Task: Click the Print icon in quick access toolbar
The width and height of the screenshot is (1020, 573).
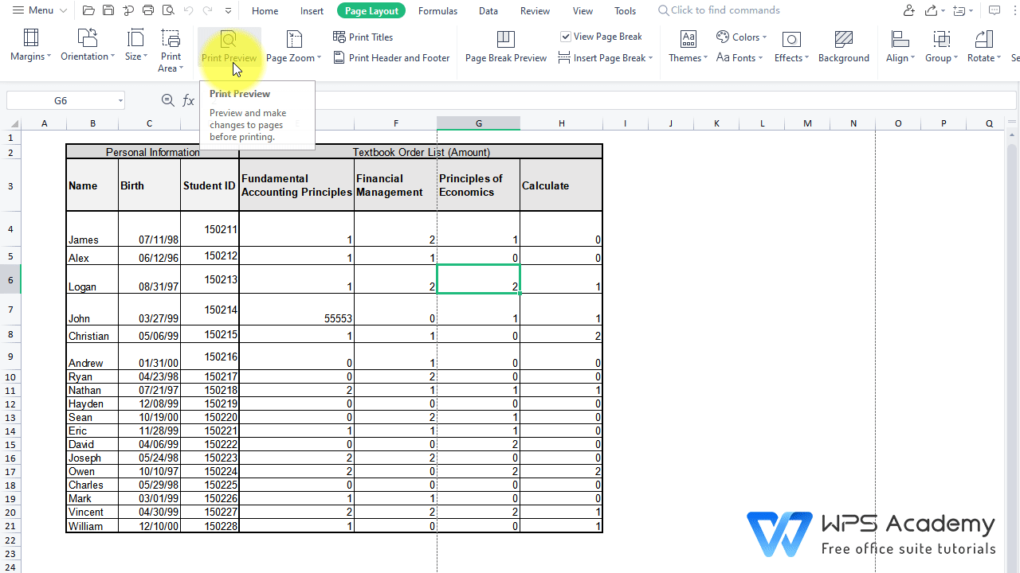Action: (x=148, y=10)
